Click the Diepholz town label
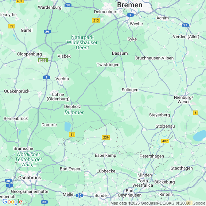The image size is (206, 206). click(73, 106)
